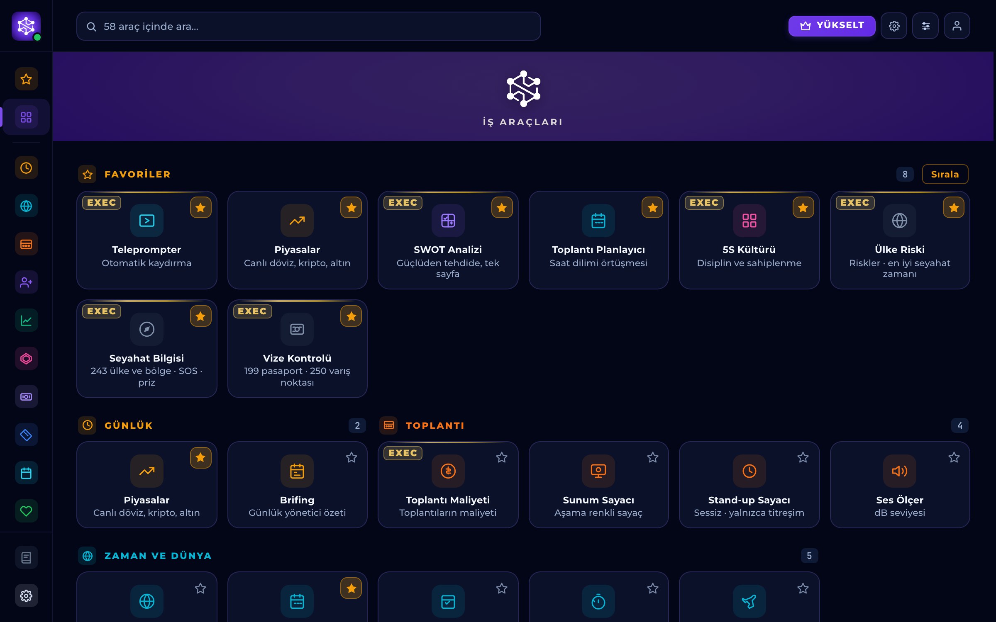996x622 pixels.
Task: Open the green heart icon in sidebar
Action: (26, 511)
